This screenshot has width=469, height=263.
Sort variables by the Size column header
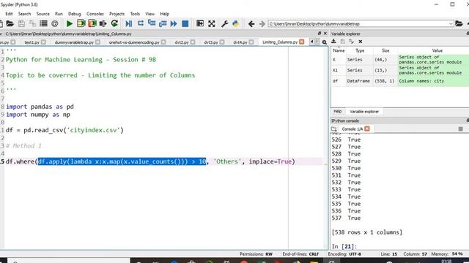pos(385,50)
